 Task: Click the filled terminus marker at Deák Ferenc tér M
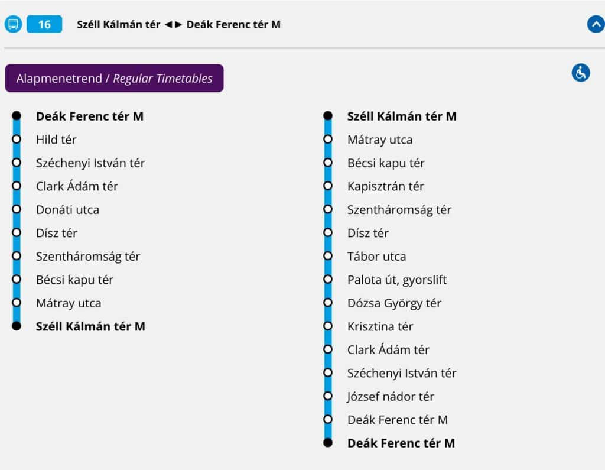(17, 116)
